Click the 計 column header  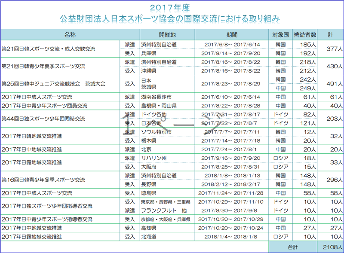click(330, 35)
